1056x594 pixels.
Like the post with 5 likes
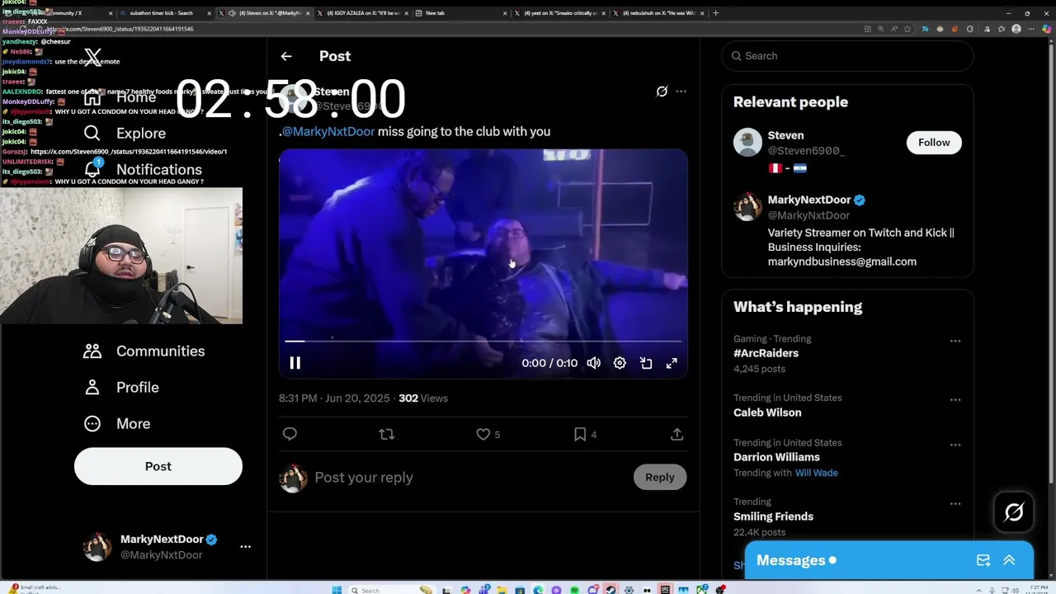click(x=483, y=434)
